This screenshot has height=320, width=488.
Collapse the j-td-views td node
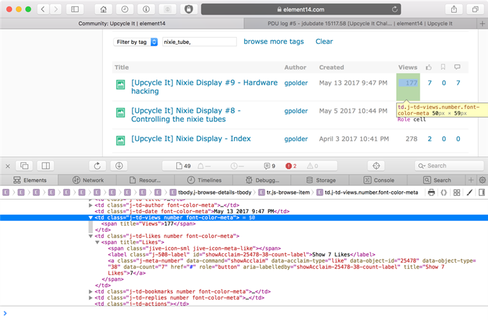tap(91, 218)
